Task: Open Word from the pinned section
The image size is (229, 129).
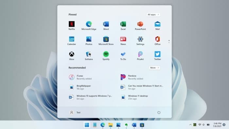Action: tap(106, 26)
